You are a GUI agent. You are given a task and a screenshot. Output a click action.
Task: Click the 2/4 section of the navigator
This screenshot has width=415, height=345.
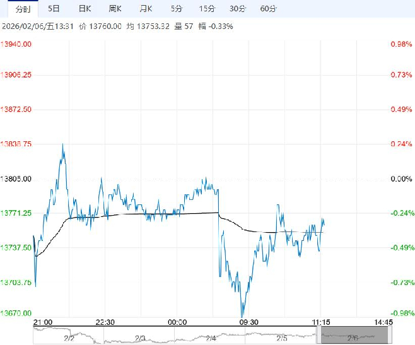[x=211, y=338]
